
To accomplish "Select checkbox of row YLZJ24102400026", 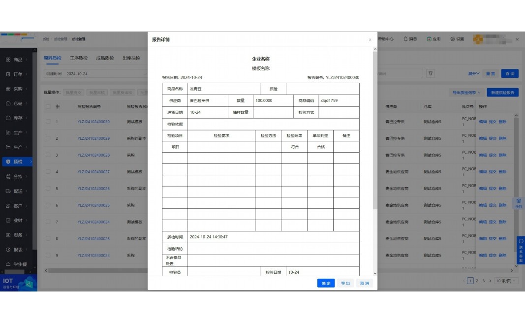I will (x=48, y=188).
